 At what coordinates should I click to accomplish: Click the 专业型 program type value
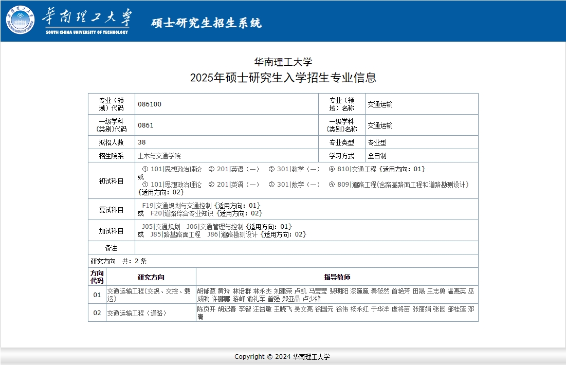pyautogui.click(x=377, y=142)
